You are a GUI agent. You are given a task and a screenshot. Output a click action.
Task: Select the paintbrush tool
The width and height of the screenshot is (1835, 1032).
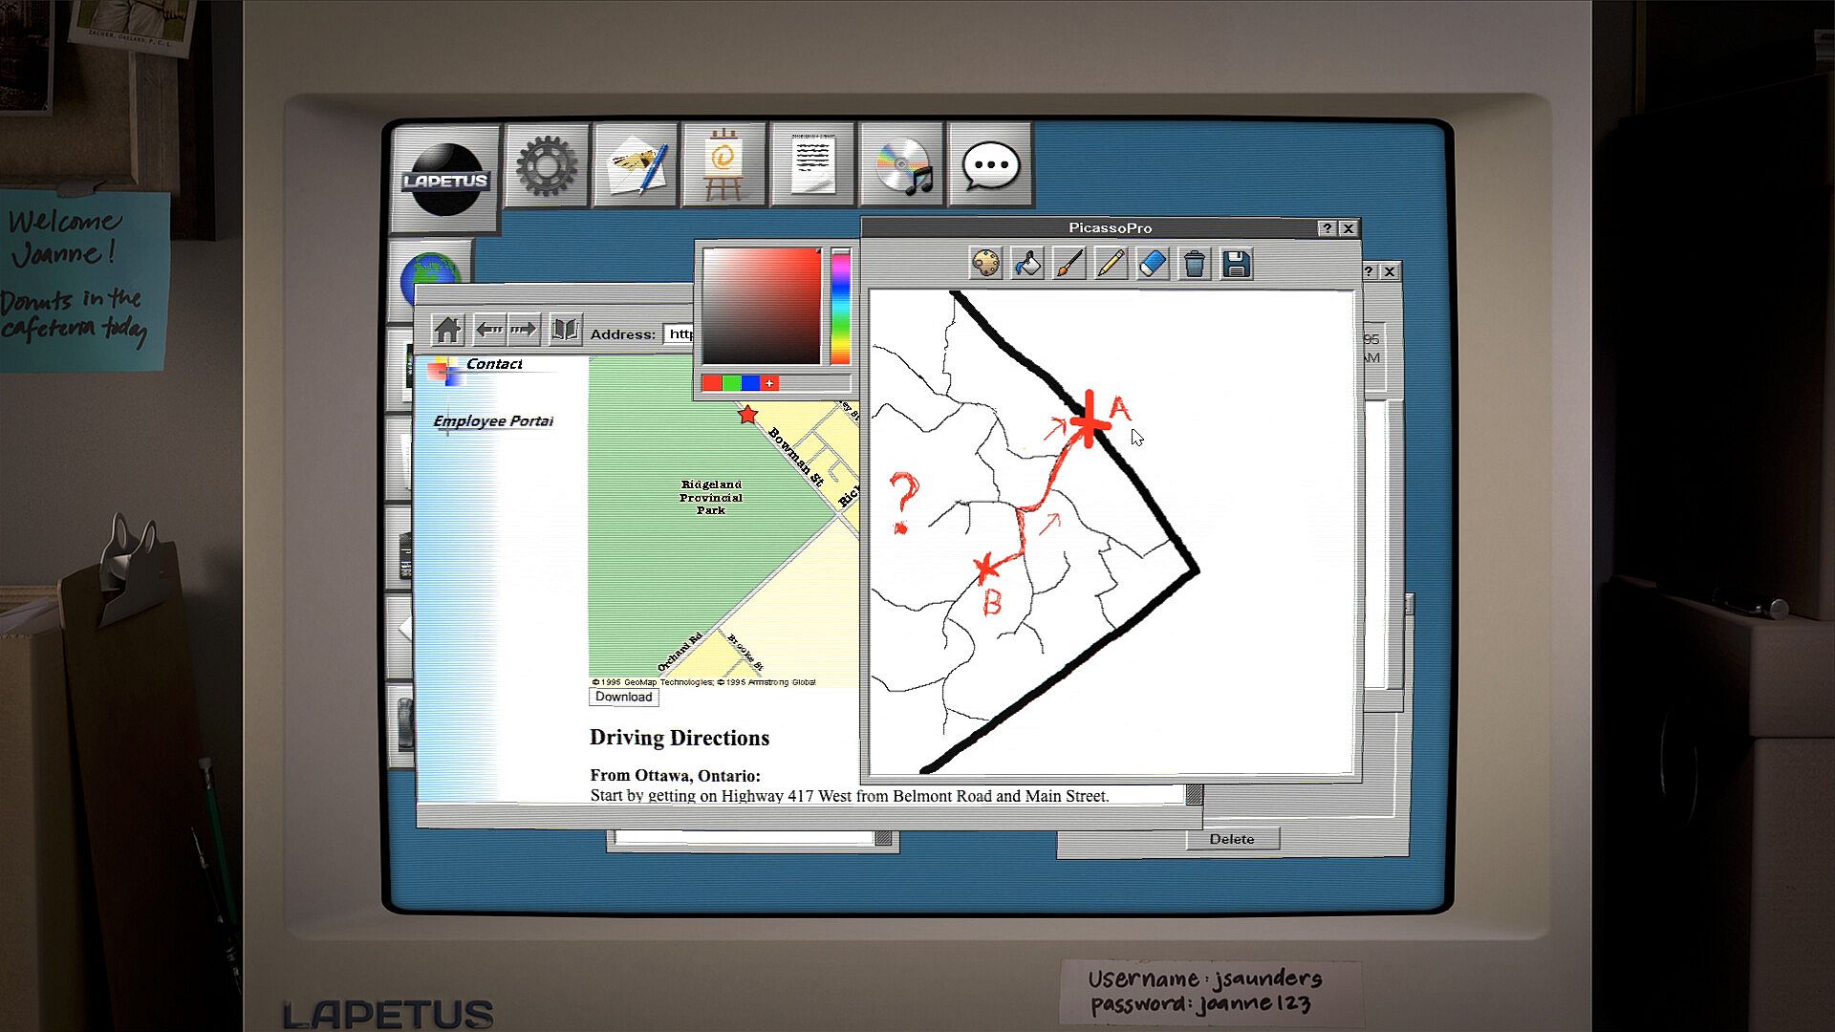pyautogui.click(x=1069, y=264)
